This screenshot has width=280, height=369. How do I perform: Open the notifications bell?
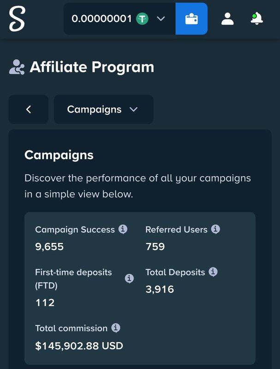click(x=256, y=18)
